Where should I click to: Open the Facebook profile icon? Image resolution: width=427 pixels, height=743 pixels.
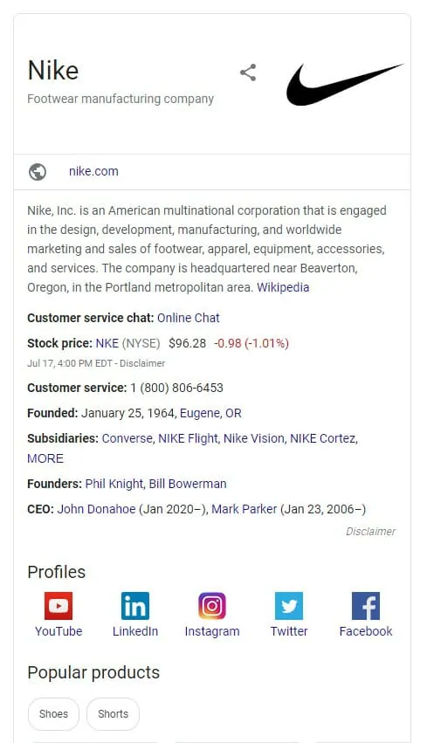366,606
